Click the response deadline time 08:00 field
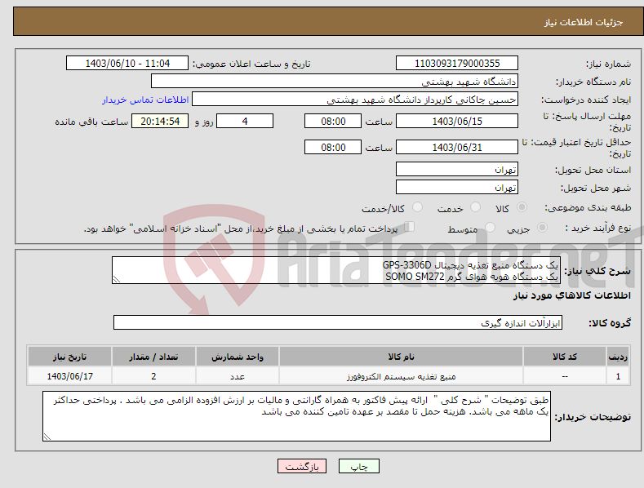This screenshot has width=644, height=488. [333, 121]
